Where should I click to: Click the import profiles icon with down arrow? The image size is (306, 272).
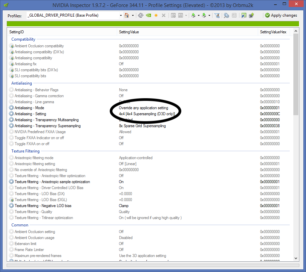[204, 15]
